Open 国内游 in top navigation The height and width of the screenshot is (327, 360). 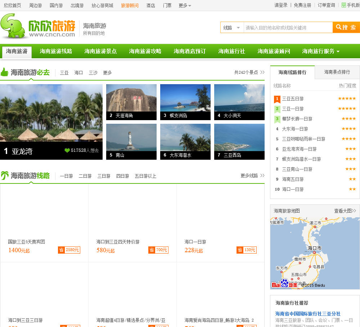56,5
